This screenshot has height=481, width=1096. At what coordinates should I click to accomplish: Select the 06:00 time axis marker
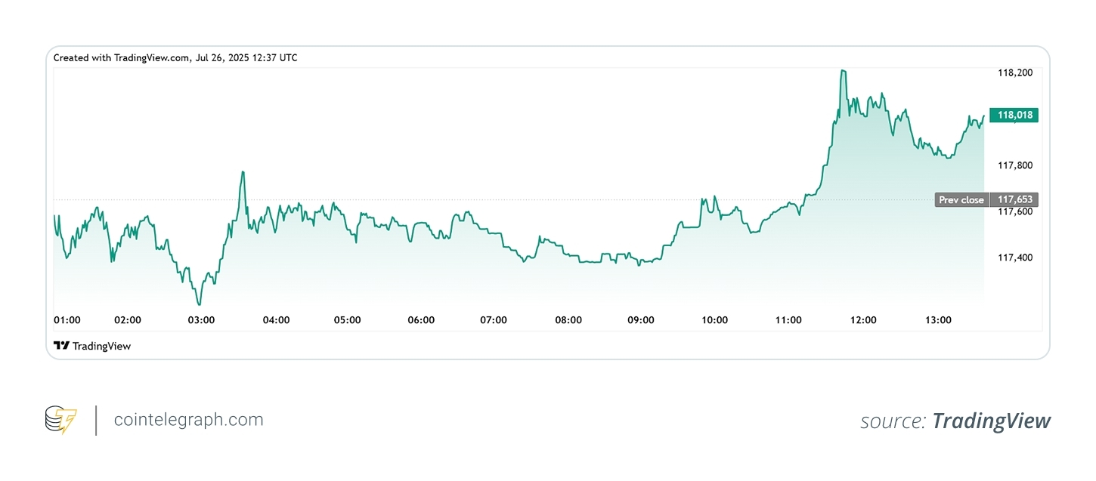[421, 320]
